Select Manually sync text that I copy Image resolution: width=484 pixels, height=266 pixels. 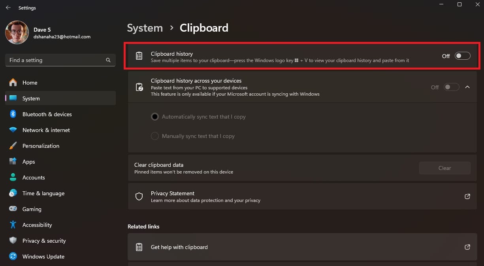[x=154, y=136]
